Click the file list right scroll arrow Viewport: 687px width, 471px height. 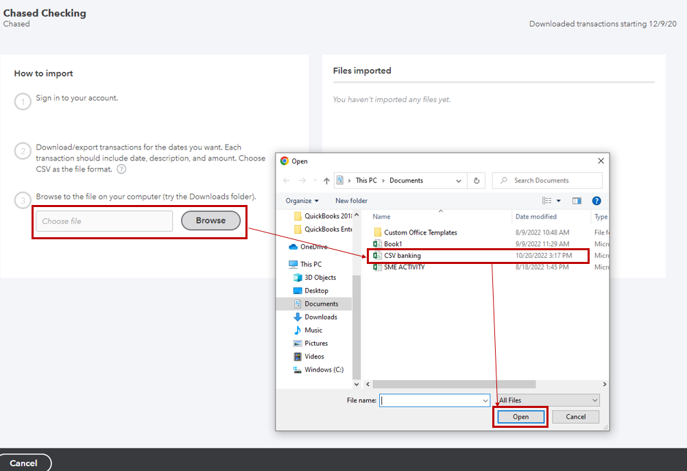(604, 384)
